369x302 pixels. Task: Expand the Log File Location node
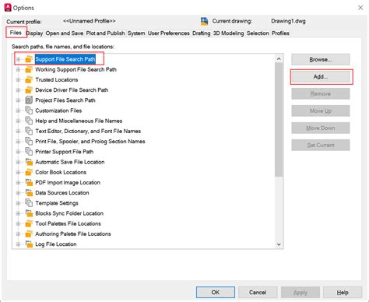pos(18,244)
